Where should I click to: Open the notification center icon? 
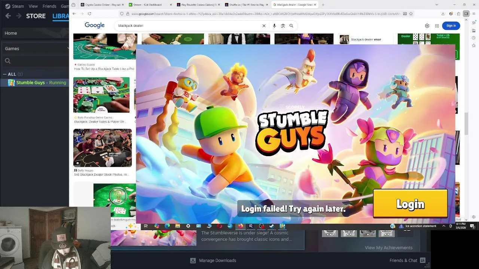pyautogui.click(x=472, y=226)
